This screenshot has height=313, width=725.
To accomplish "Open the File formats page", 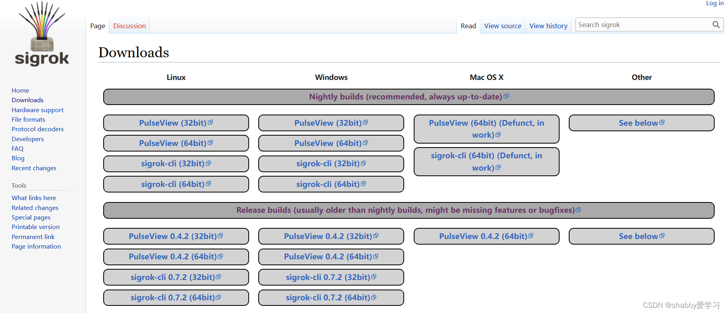I will pyautogui.click(x=28, y=120).
